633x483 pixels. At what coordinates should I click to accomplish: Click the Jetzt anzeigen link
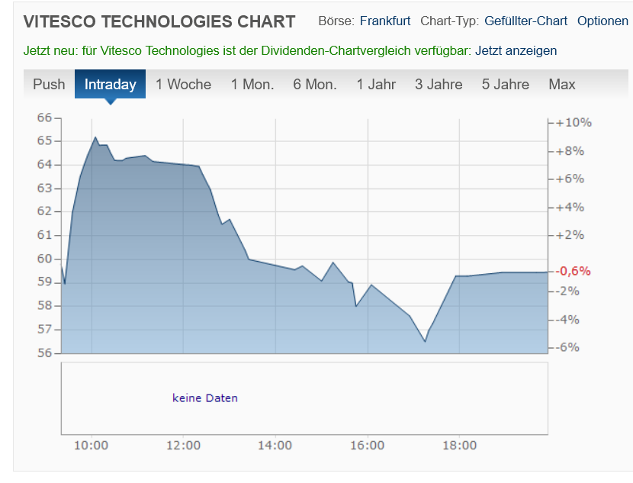coord(516,51)
